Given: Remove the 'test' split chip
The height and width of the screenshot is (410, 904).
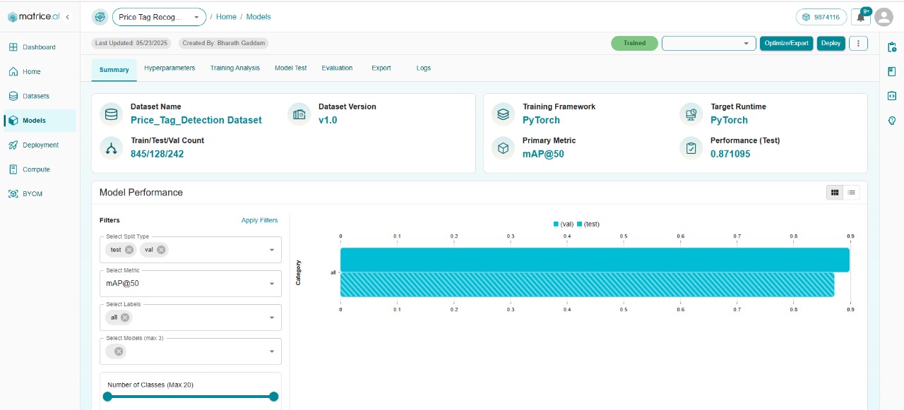Looking at the screenshot, I should point(129,250).
